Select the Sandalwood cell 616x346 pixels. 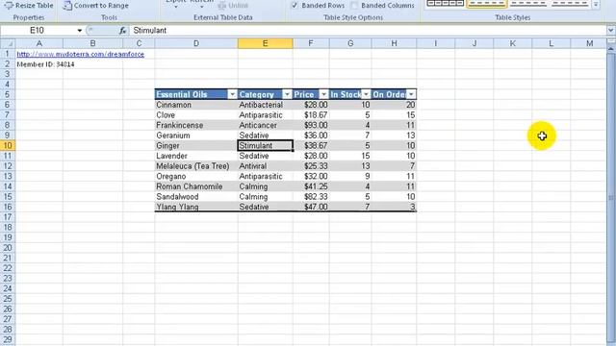196,196
